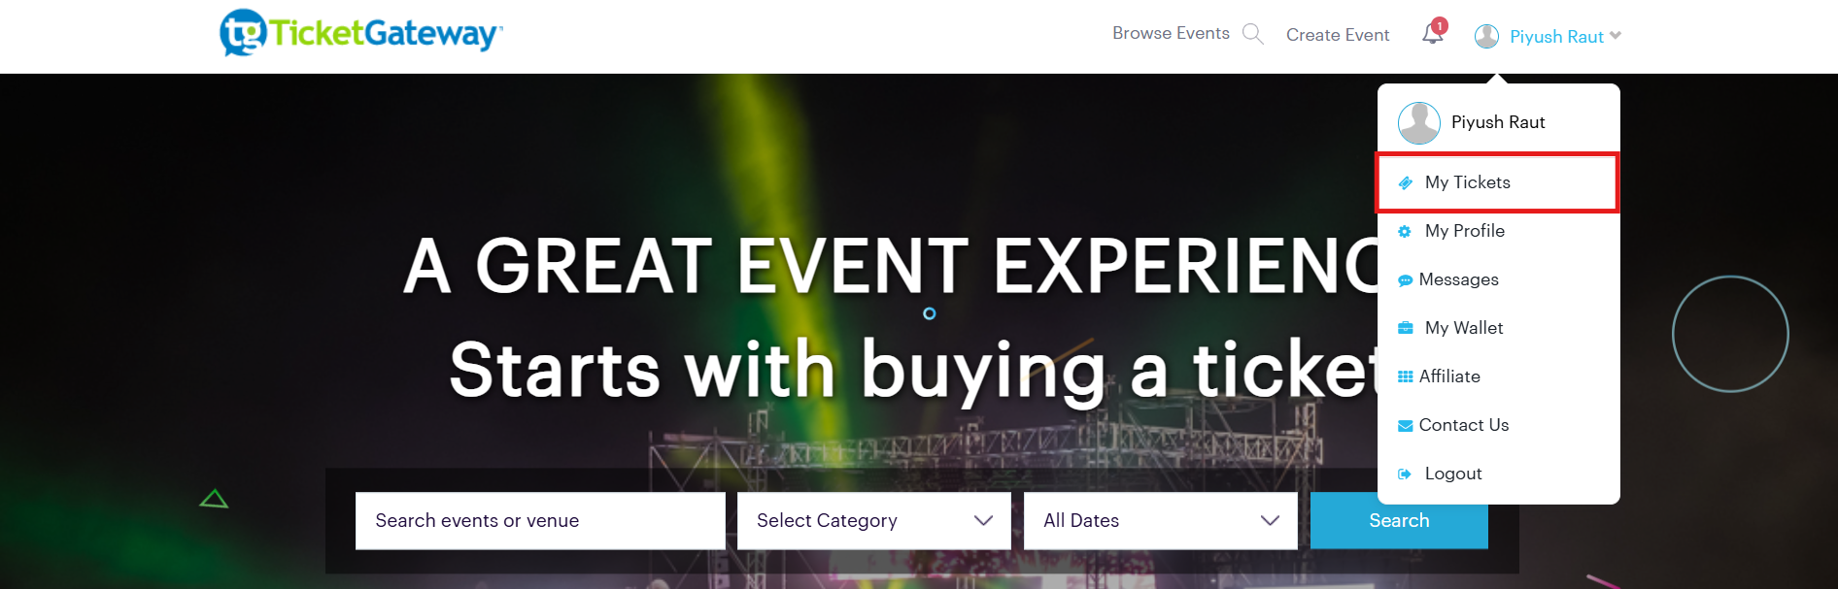This screenshot has height=589, width=1838.
Task: Click the grid icon beside Affiliate
Action: (x=1405, y=376)
